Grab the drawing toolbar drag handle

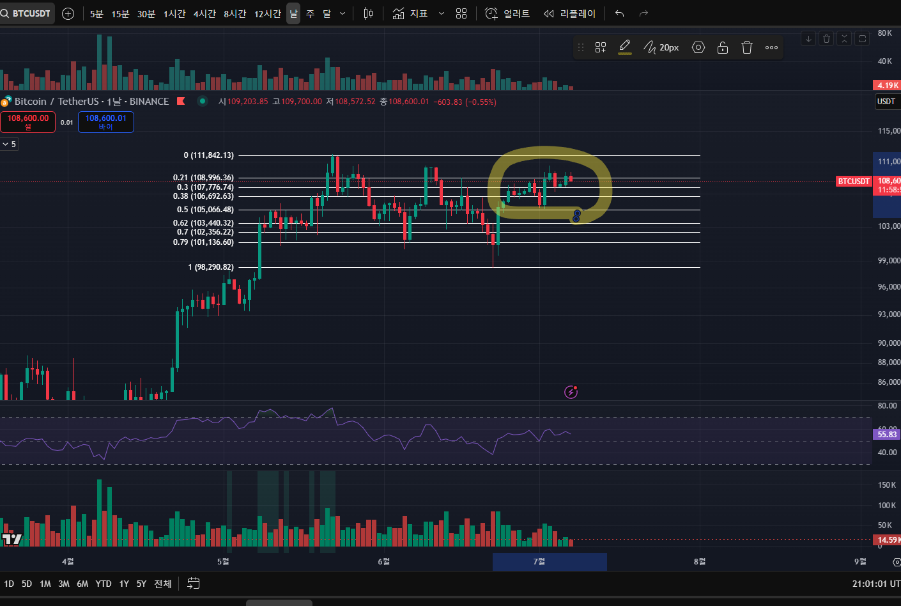click(581, 47)
